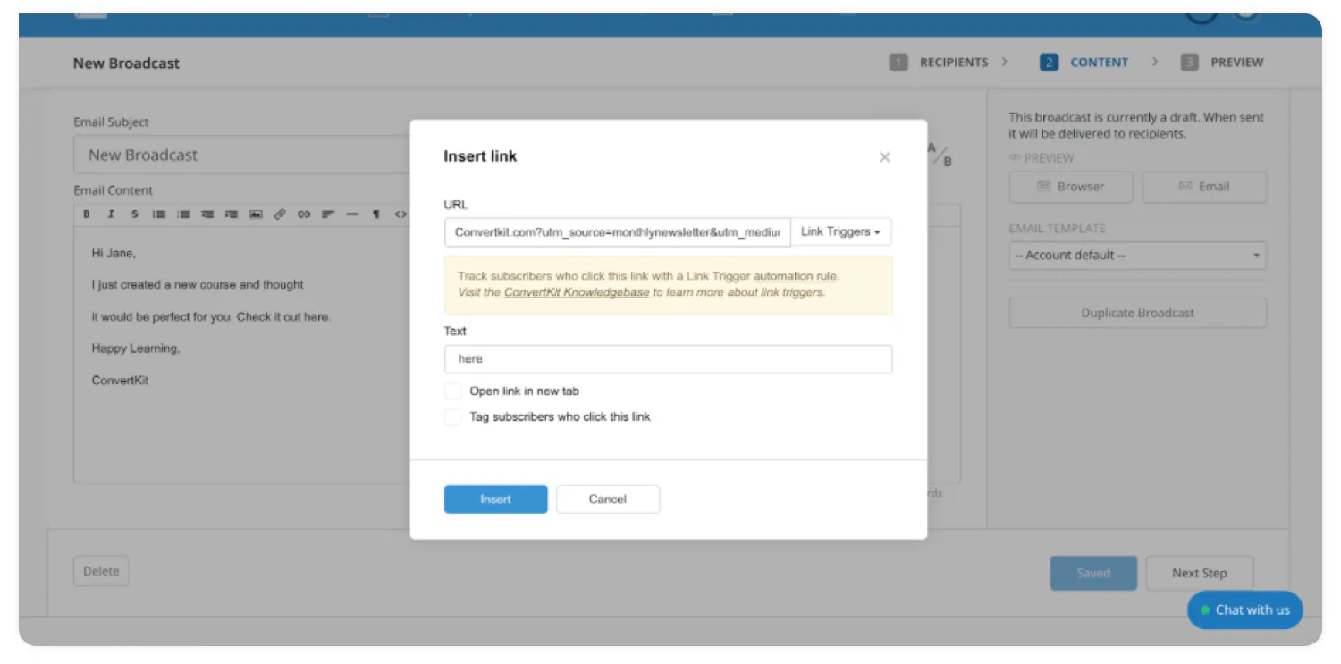Screen dimensions: 1341x664
Task: Click the blue Insert button
Action: pos(495,500)
